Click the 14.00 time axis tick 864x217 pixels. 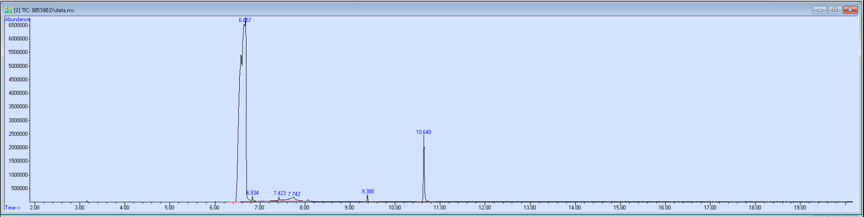pos(575,208)
